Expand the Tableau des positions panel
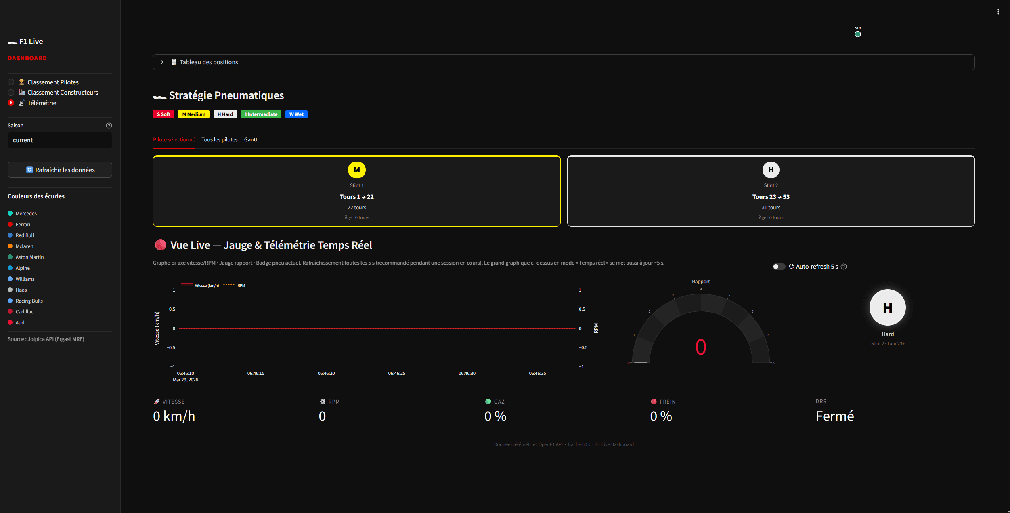1010x513 pixels. (162, 62)
